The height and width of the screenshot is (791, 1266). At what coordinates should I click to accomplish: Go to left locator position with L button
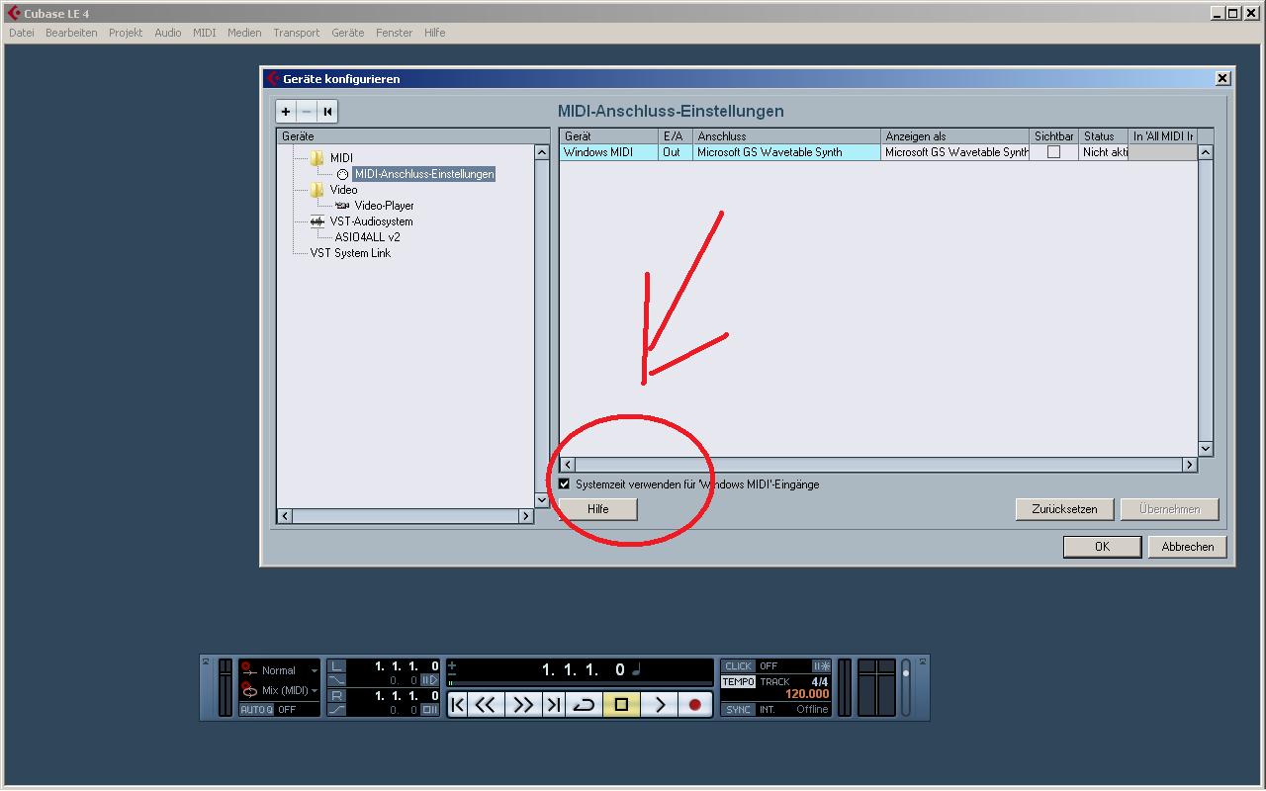click(336, 666)
